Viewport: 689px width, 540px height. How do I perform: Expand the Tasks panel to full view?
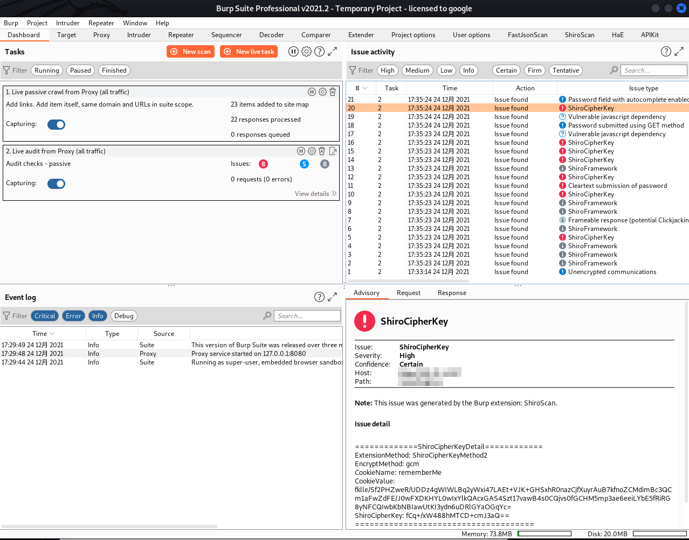point(333,51)
